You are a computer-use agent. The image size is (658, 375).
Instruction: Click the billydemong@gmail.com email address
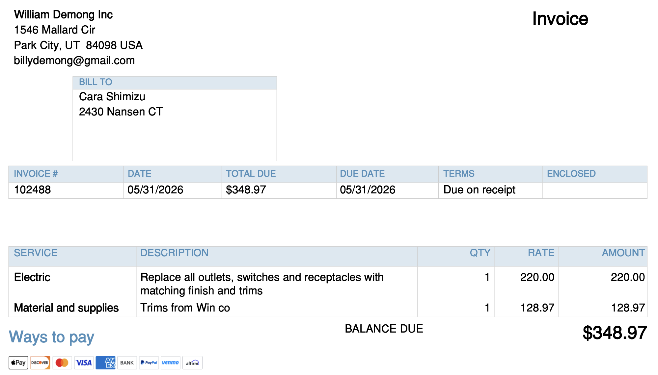click(74, 61)
